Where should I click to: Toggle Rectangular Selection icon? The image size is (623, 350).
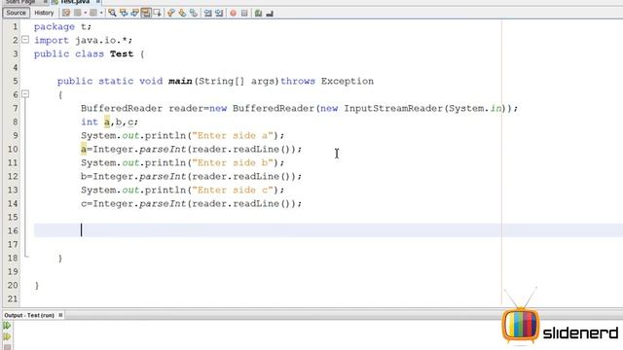click(x=158, y=13)
